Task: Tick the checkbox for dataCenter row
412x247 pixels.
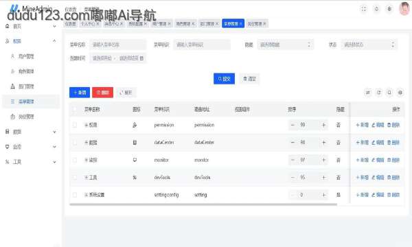Action: [x=75, y=143]
